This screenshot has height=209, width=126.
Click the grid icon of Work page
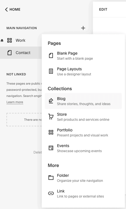coord(10,40)
